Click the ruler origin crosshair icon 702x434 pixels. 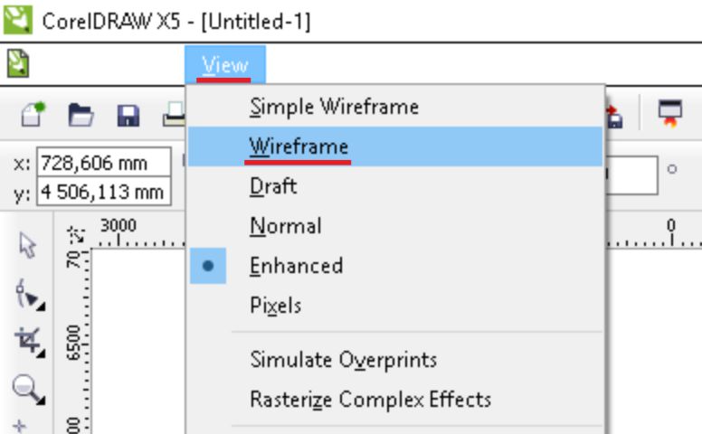pyautogui.click(x=77, y=235)
